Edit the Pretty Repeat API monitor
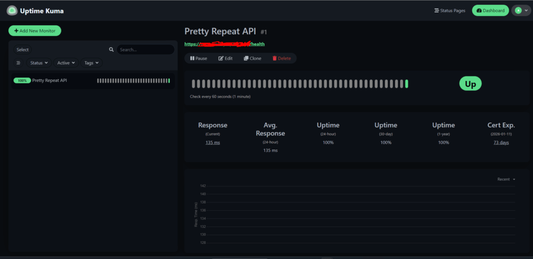The width and height of the screenshot is (533, 259). point(225,58)
